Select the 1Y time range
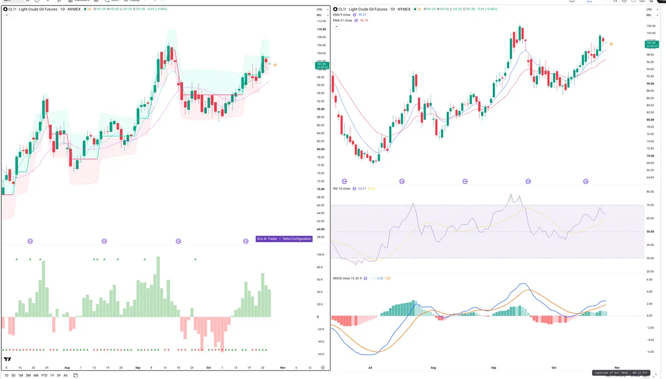Screen dimensions: 666x379 coord(52,376)
